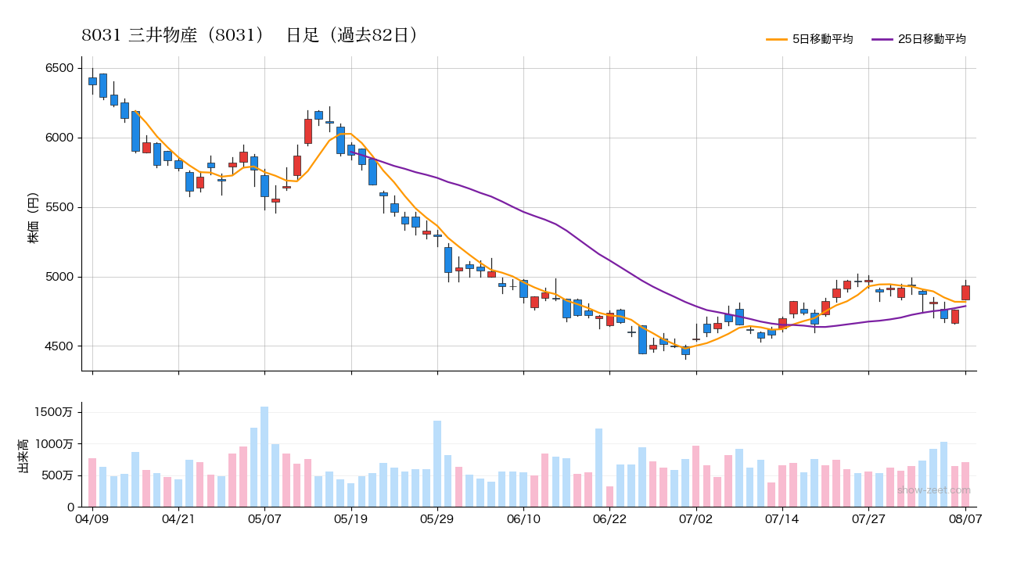Click the 05/29 date label
Image resolution: width=1017 pixels, height=563 pixels.
(x=437, y=518)
